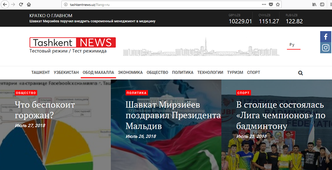The image size is (332, 170).
Task: Go to the ЭКОНОМИКА section
Action: [x=130, y=72]
